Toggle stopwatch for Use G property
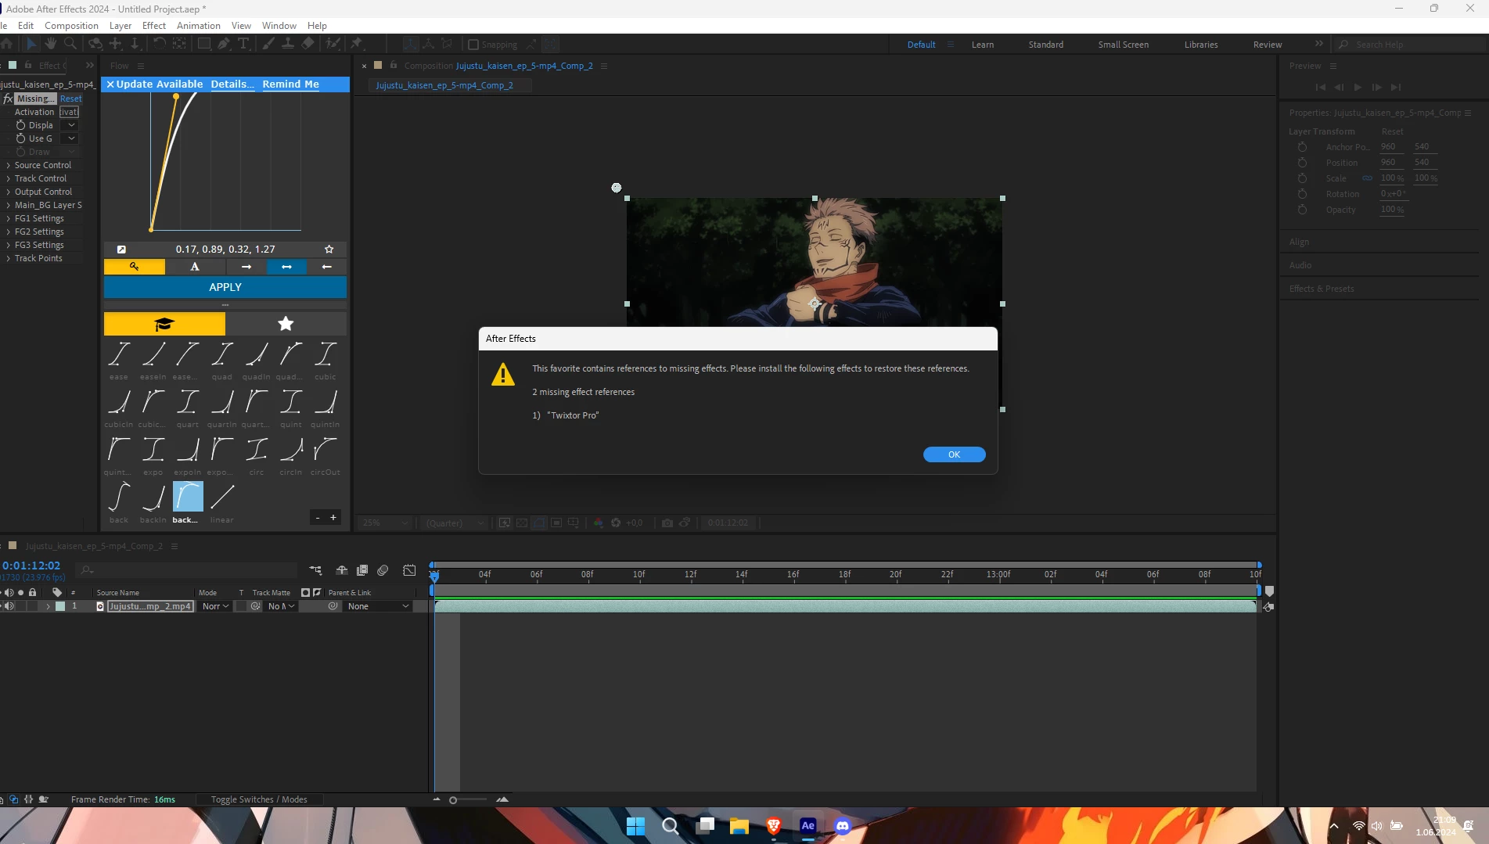1489x844 pixels. [x=21, y=138]
